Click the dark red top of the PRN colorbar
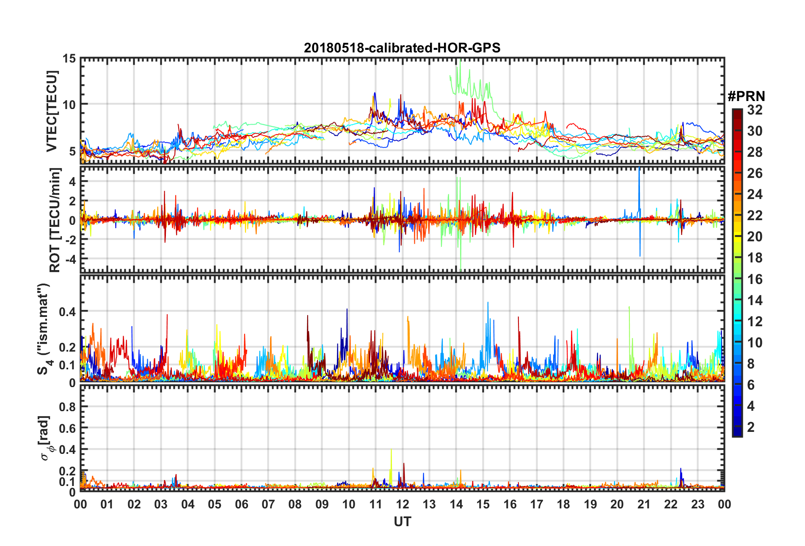 point(737,113)
